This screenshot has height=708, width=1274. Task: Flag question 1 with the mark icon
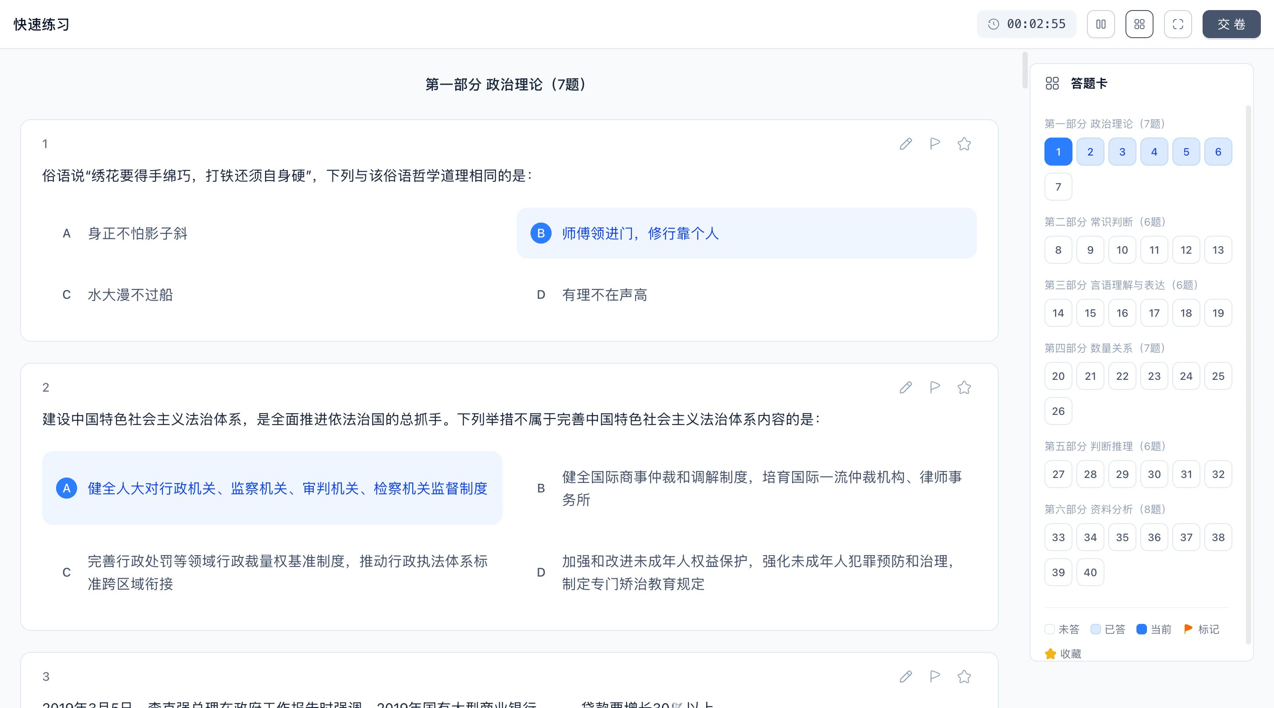[935, 144]
